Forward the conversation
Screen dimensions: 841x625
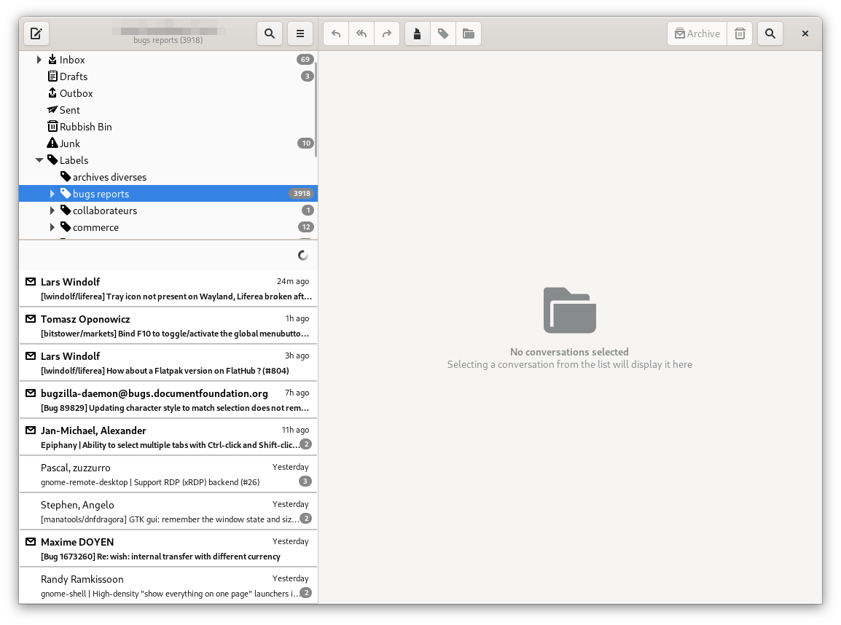(x=386, y=34)
